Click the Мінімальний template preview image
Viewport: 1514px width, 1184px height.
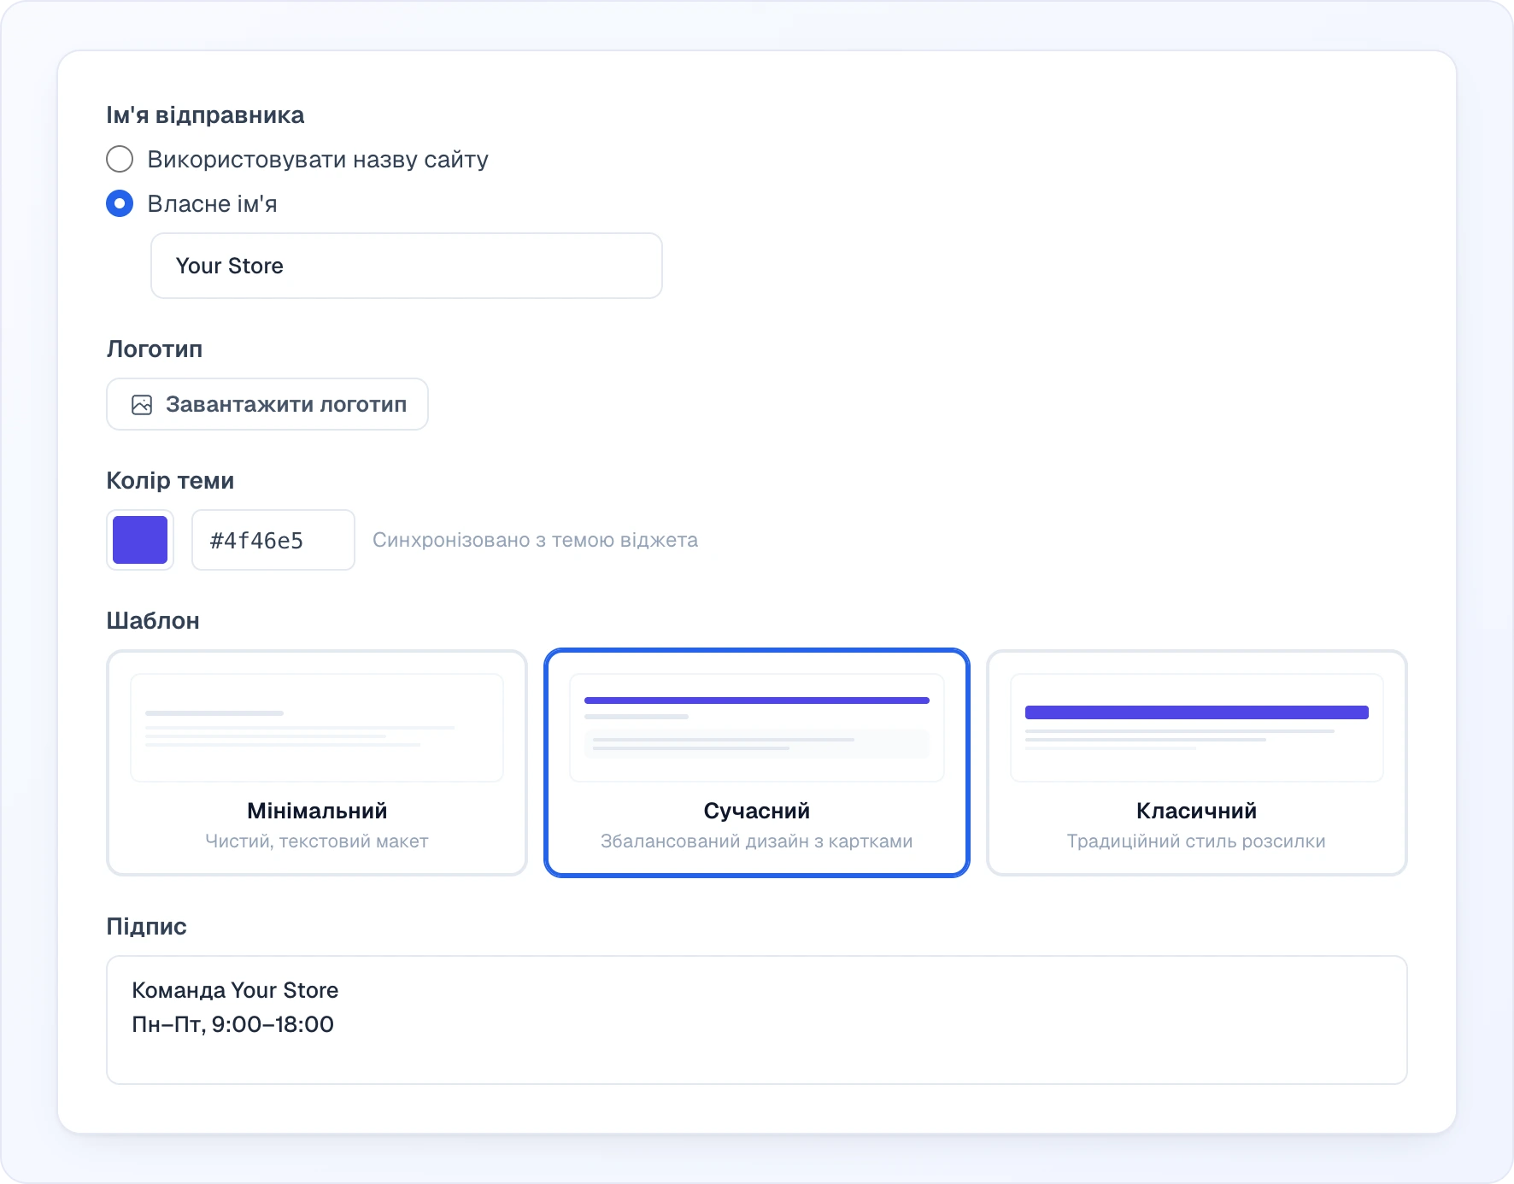(x=317, y=728)
